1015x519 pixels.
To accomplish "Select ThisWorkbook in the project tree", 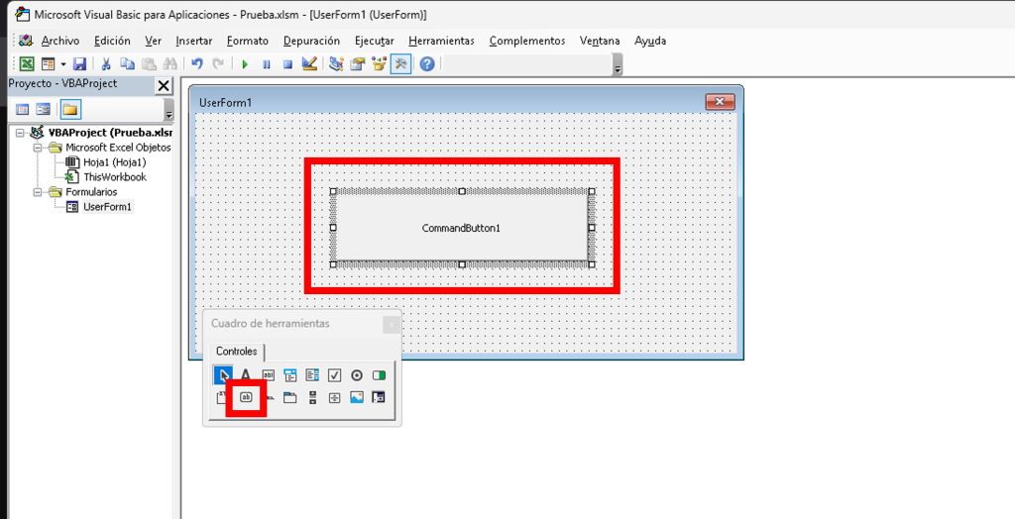I will click(x=114, y=177).
